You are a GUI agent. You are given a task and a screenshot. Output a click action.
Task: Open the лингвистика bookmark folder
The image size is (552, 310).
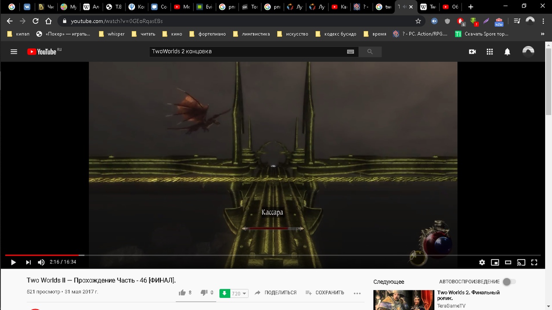(x=251, y=34)
